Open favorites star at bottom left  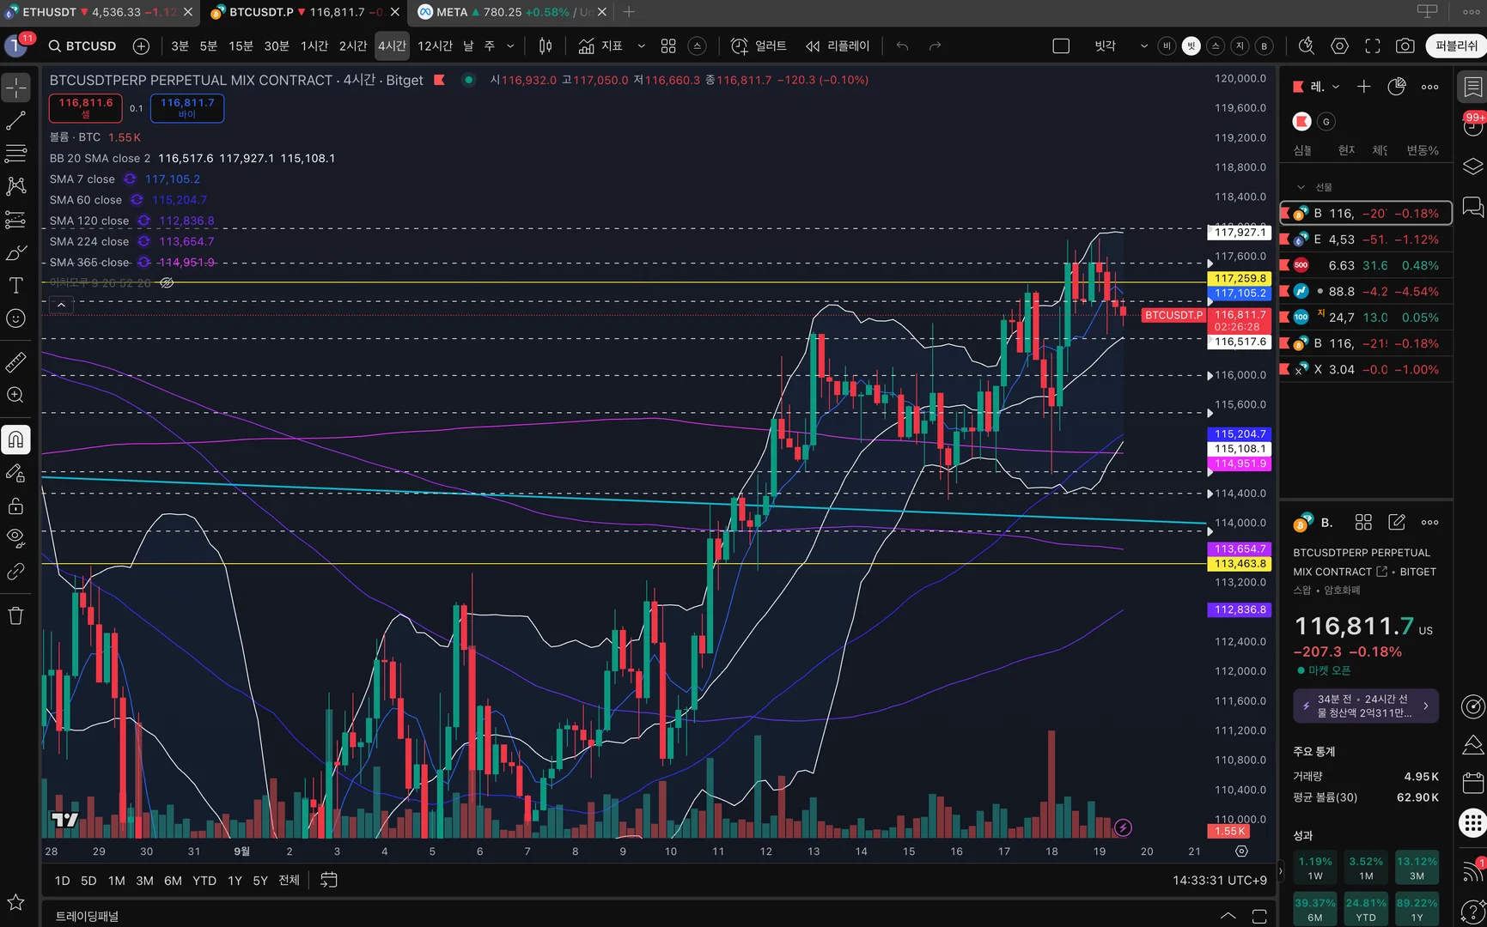pos(16,902)
